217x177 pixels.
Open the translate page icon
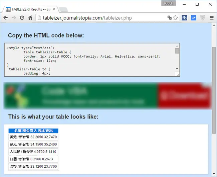point(169,18)
